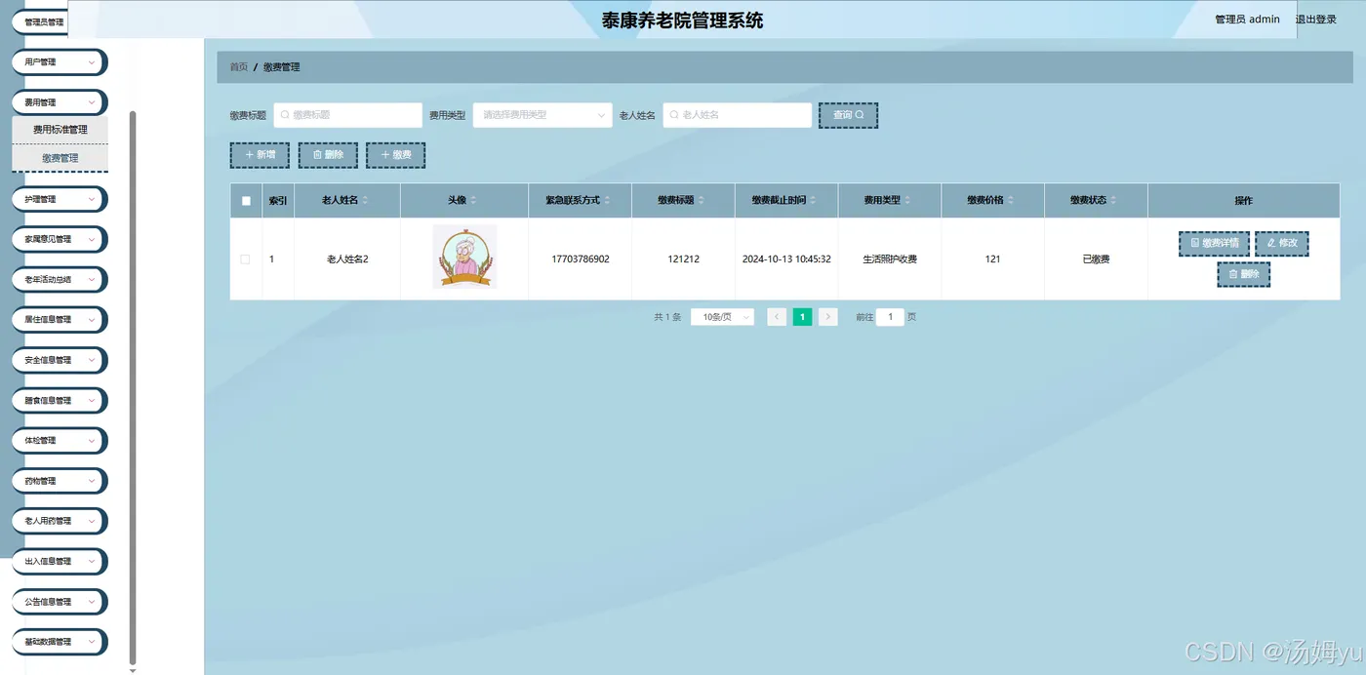Image resolution: width=1366 pixels, height=675 pixels.
Task: Open the 10条/页 page size dropdown
Action: point(722,317)
